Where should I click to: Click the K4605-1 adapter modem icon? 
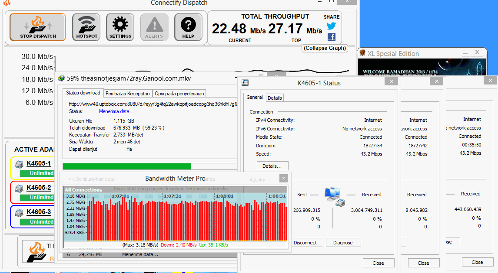click(19, 164)
